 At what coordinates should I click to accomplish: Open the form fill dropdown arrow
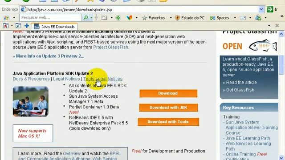111,18
